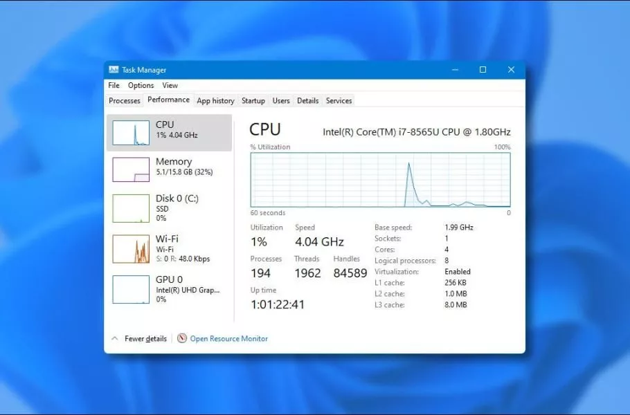The height and width of the screenshot is (415, 630).
Task: Click the Intel Core i7-8565U processor name
Action: (417, 132)
